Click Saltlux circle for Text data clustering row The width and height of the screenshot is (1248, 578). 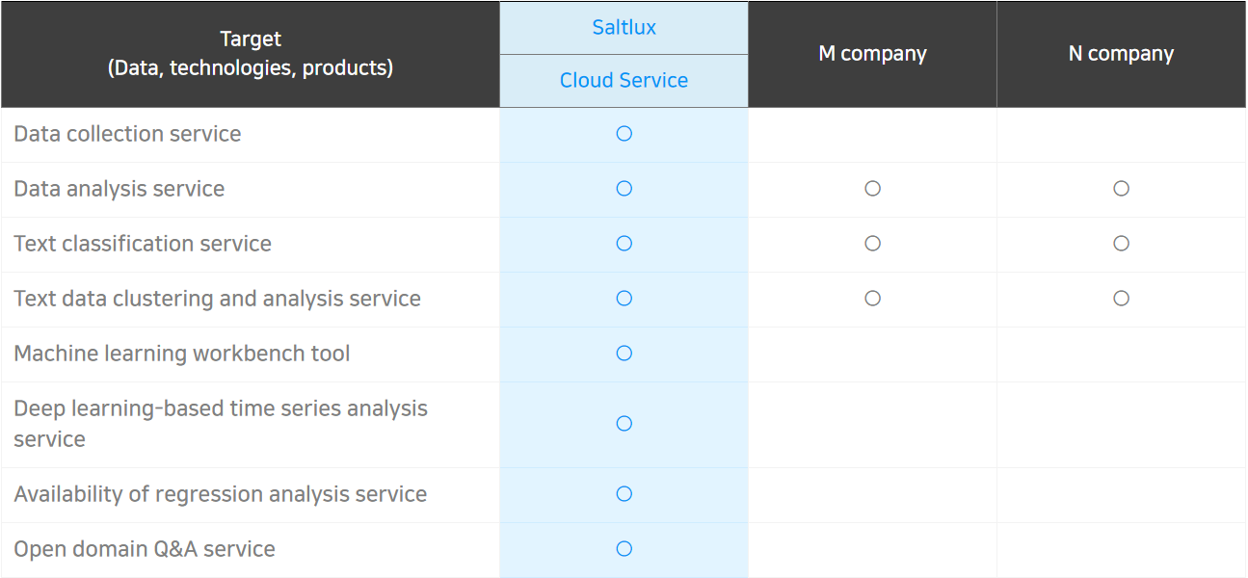pyautogui.click(x=624, y=299)
